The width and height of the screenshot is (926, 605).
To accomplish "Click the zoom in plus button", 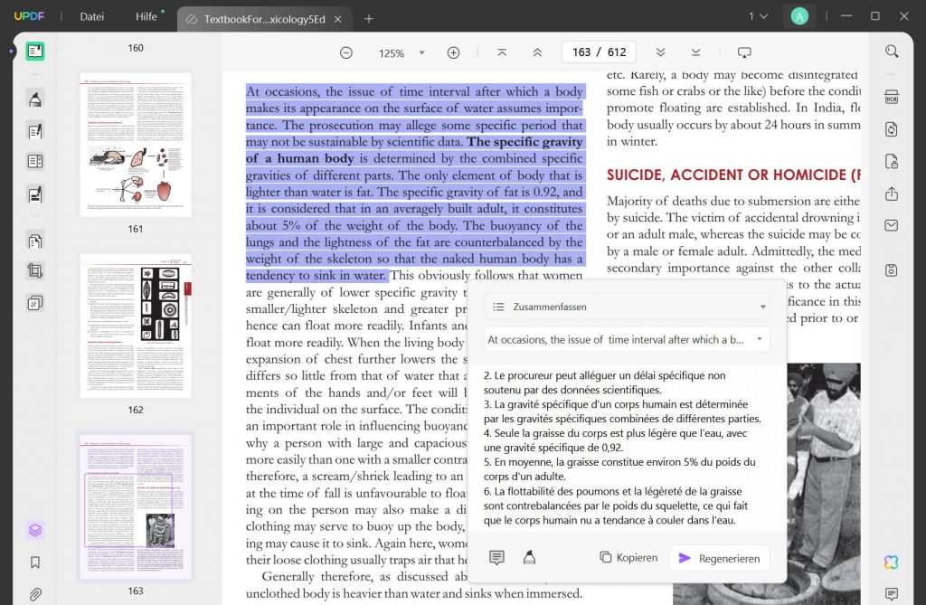I will pyautogui.click(x=453, y=52).
